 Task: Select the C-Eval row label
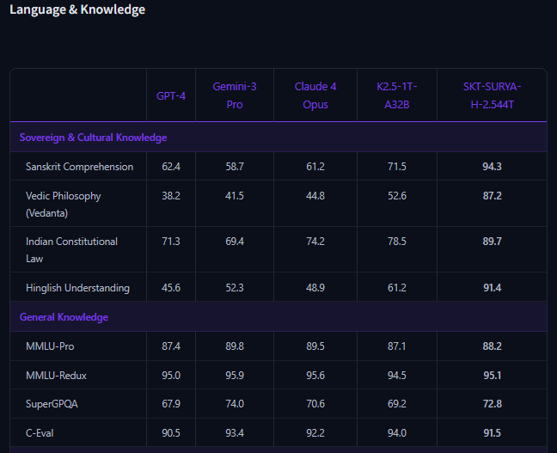pyautogui.click(x=40, y=433)
